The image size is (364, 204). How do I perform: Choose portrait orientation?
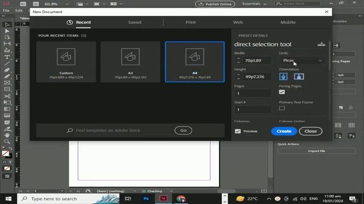coord(283,76)
